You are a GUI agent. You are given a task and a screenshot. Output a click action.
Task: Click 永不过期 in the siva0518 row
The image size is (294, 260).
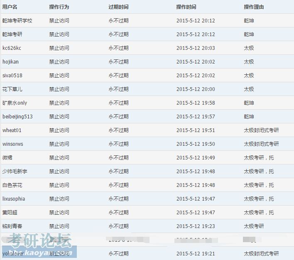pyautogui.click(x=118, y=76)
